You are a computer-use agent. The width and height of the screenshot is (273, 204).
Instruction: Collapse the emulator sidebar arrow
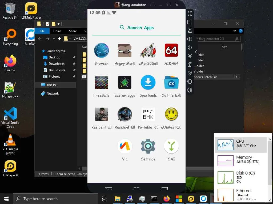point(196,52)
